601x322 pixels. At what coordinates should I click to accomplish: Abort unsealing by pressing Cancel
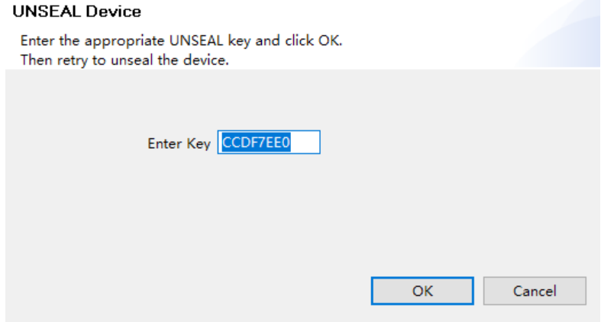click(535, 291)
